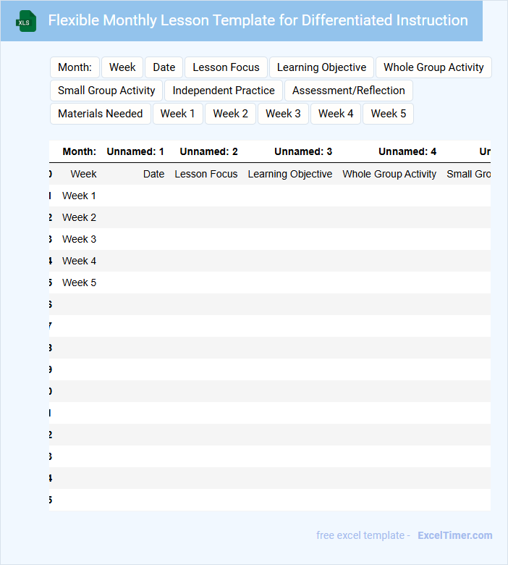
Task: Select the 'Date' cell in the table
Action: (x=153, y=174)
